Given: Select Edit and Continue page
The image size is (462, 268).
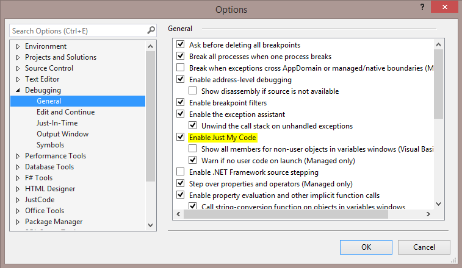Looking at the screenshot, I should 65,112.
